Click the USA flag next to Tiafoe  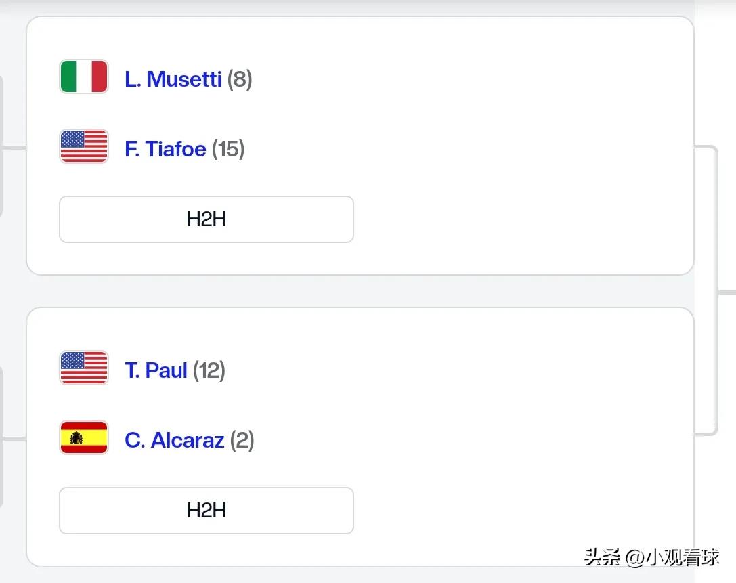coord(84,146)
